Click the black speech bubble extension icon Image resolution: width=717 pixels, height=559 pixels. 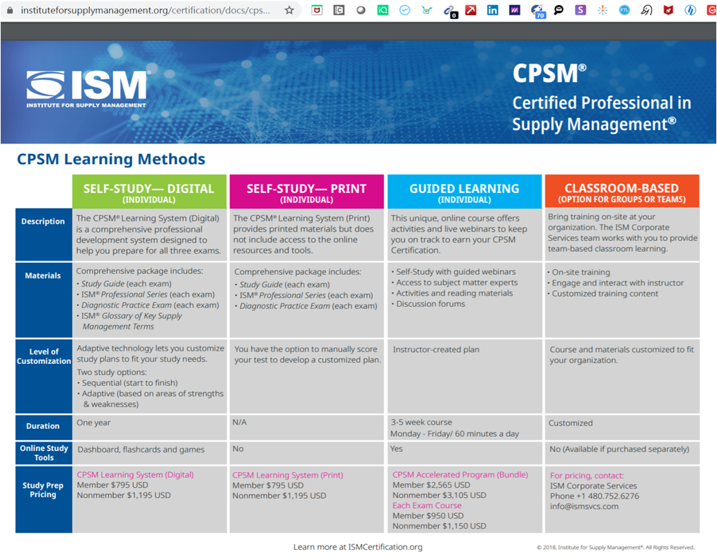click(559, 10)
